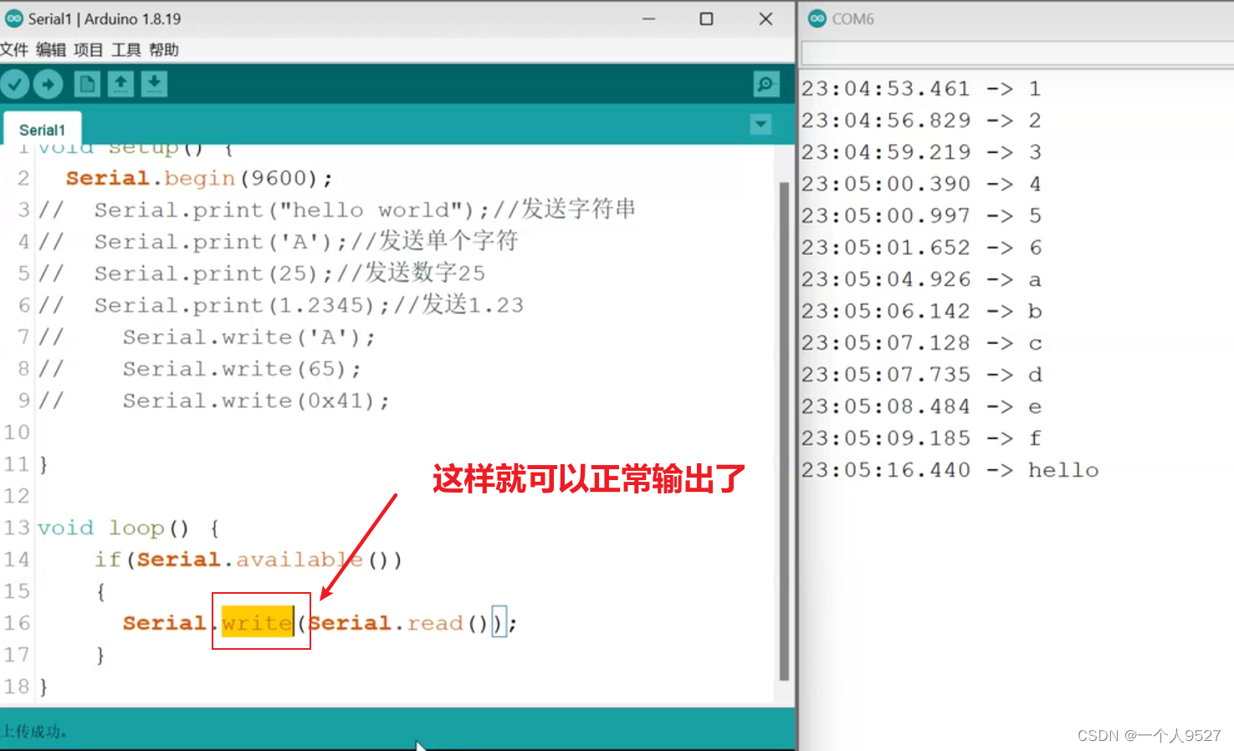Viewport: 1234px width, 751px height.
Task: Select the hello line in serial output
Action: click(x=1062, y=469)
